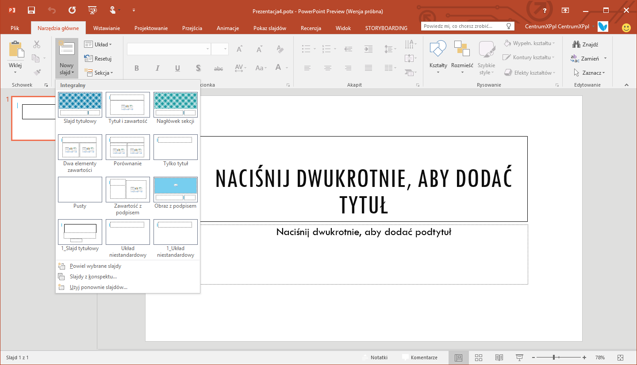This screenshot has width=637, height=365.
Task: Toggle align text left
Action: (x=307, y=68)
